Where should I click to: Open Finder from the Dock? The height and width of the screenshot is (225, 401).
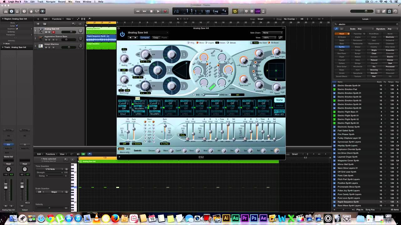point(13,218)
